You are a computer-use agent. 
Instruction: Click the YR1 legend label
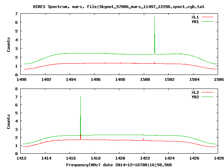(x=195, y=22)
